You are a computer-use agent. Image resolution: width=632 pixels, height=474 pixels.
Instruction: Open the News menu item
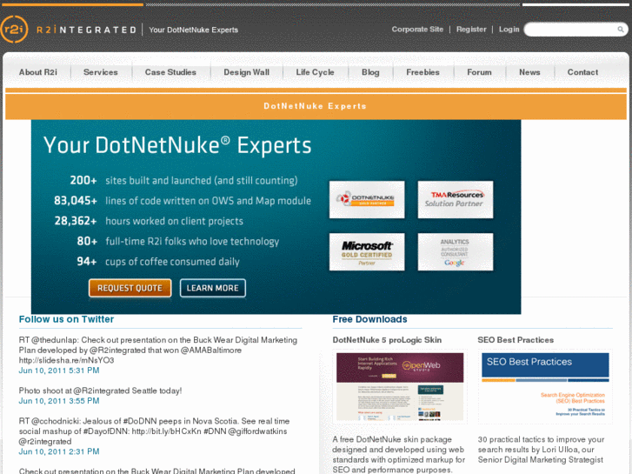pos(529,72)
